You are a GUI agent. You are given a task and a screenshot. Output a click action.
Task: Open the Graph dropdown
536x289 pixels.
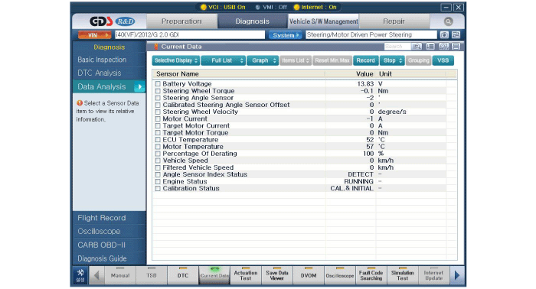[x=263, y=60]
